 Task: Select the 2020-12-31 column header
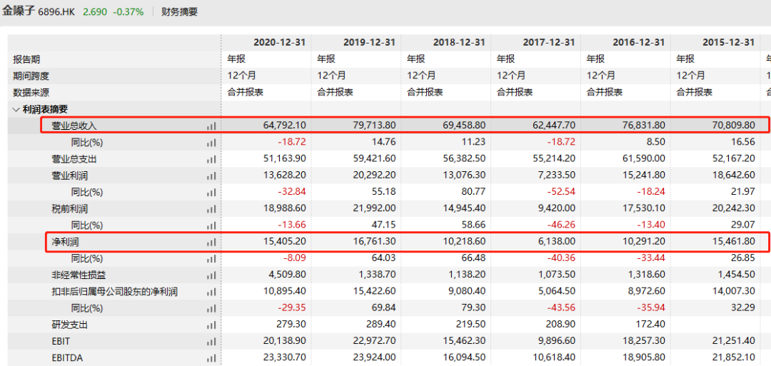coord(279,43)
